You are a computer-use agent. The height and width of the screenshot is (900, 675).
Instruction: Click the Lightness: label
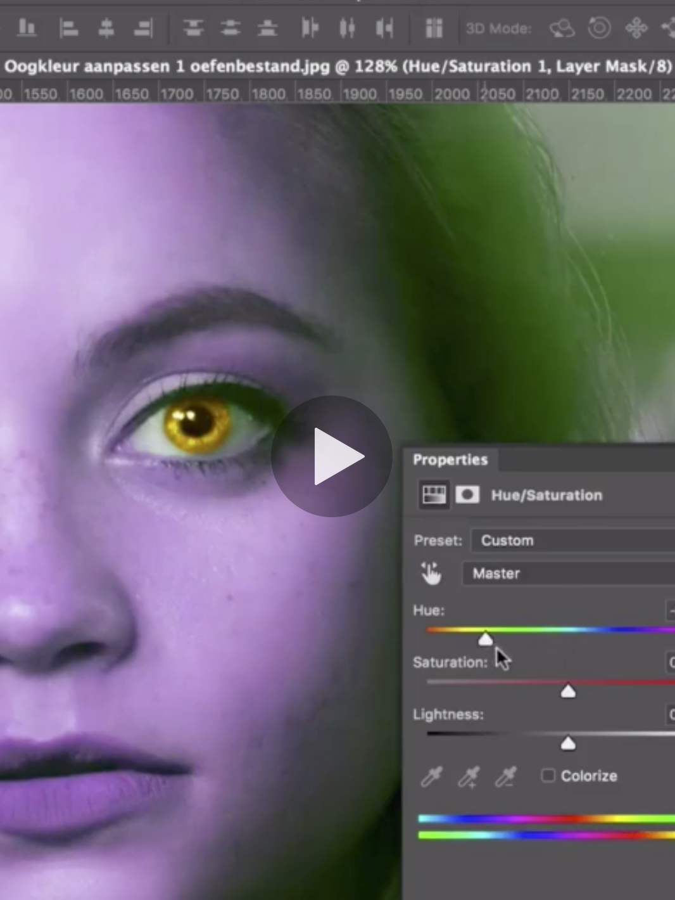click(x=448, y=714)
